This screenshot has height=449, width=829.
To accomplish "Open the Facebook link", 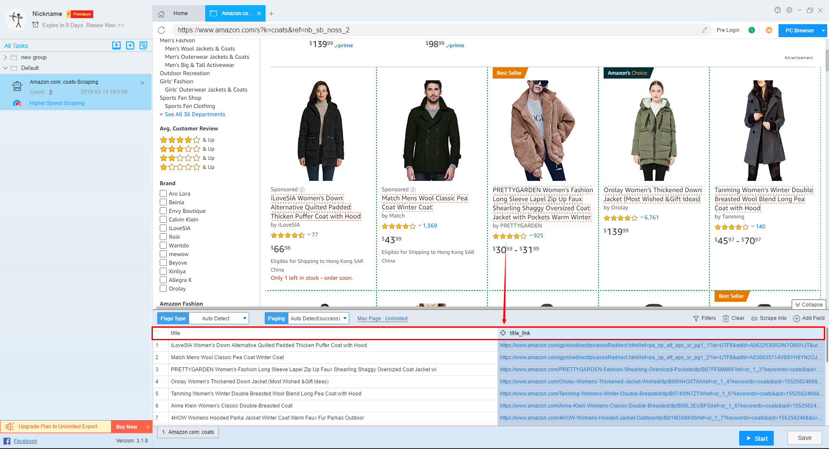I will tap(25, 441).
